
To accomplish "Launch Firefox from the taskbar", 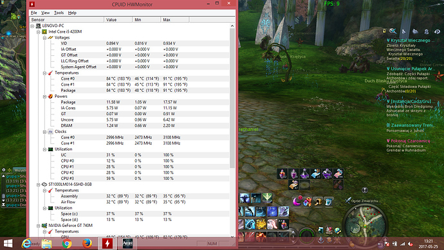I will click(87, 243).
